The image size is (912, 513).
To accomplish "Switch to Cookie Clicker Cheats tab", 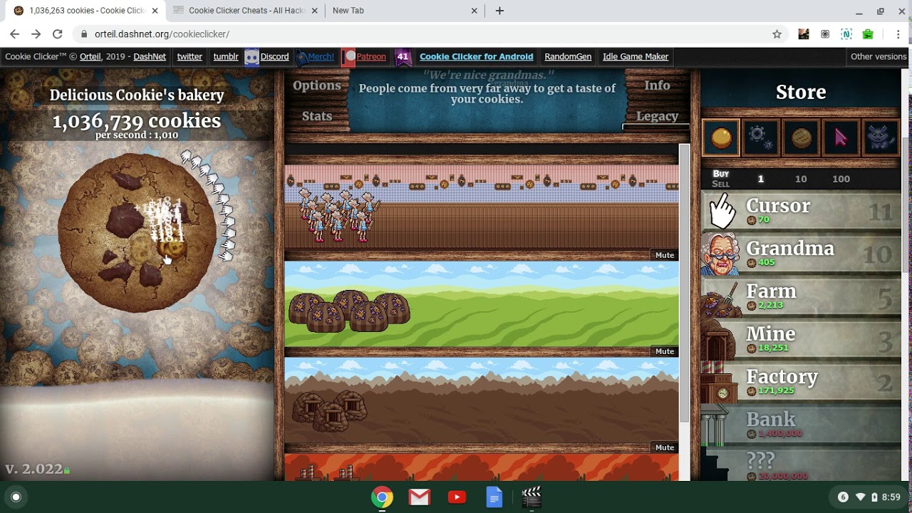I will click(x=246, y=11).
